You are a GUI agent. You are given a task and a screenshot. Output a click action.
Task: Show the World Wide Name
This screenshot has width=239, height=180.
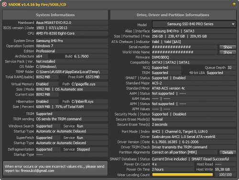(228, 52)
